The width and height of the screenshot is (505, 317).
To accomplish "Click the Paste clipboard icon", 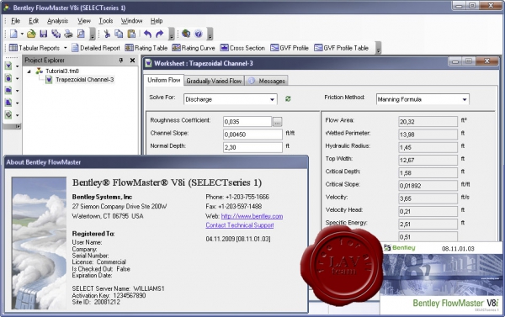I will pos(131,34).
